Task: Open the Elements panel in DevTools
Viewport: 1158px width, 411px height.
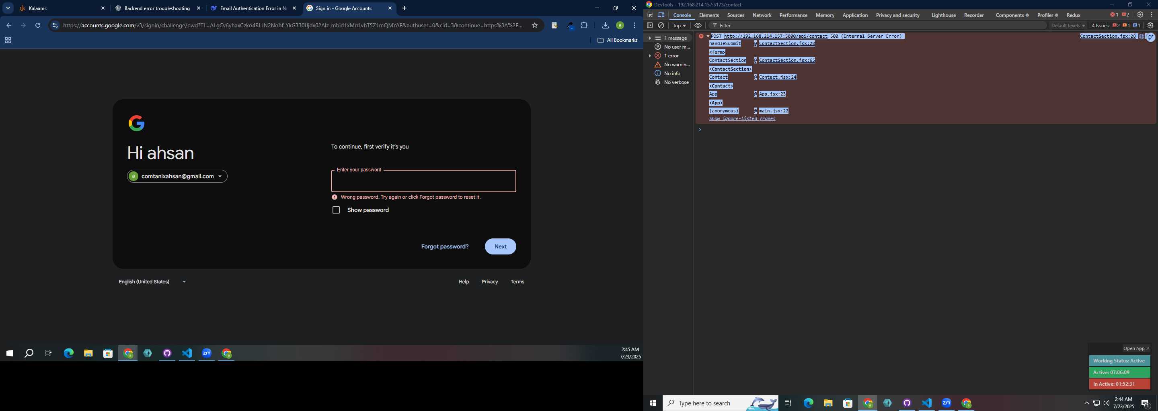Action: click(709, 15)
